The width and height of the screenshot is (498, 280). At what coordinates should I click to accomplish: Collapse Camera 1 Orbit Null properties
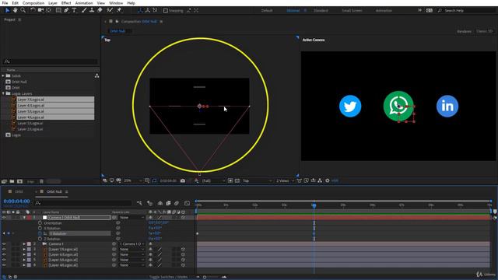point(24,218)
